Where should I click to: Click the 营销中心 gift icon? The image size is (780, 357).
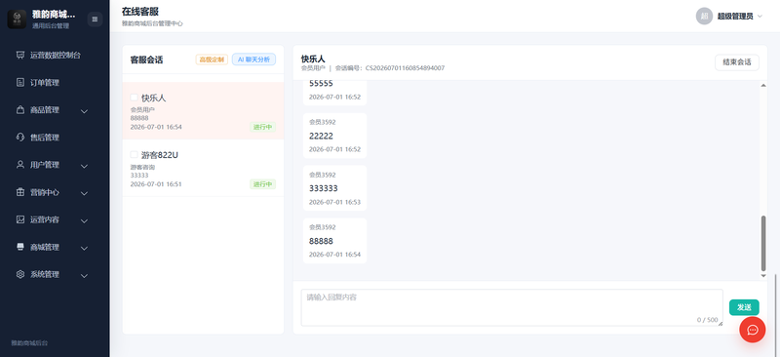[20, 192]
